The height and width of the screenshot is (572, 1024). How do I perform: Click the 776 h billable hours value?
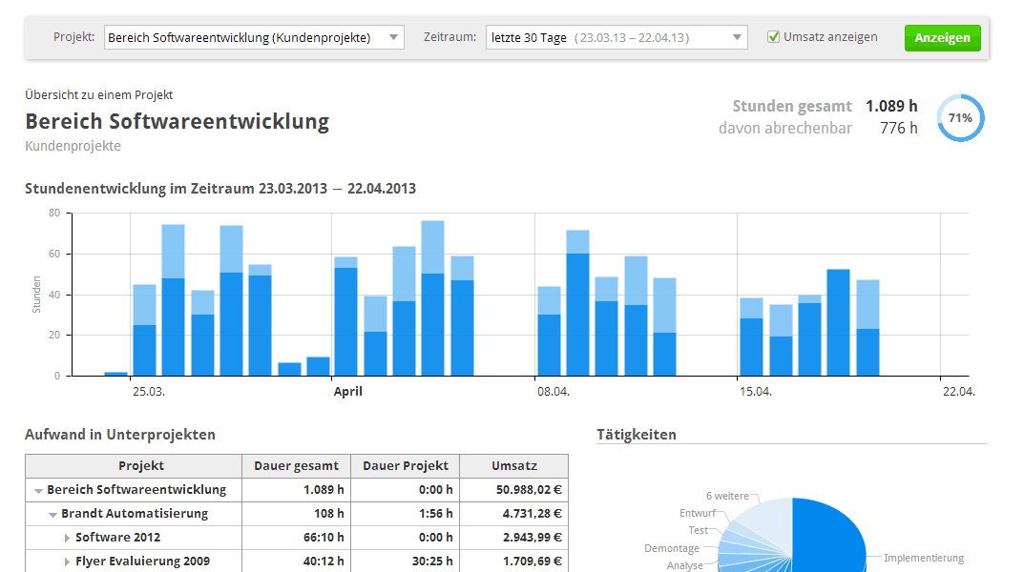pyautogui.click(x=899, y=128)
